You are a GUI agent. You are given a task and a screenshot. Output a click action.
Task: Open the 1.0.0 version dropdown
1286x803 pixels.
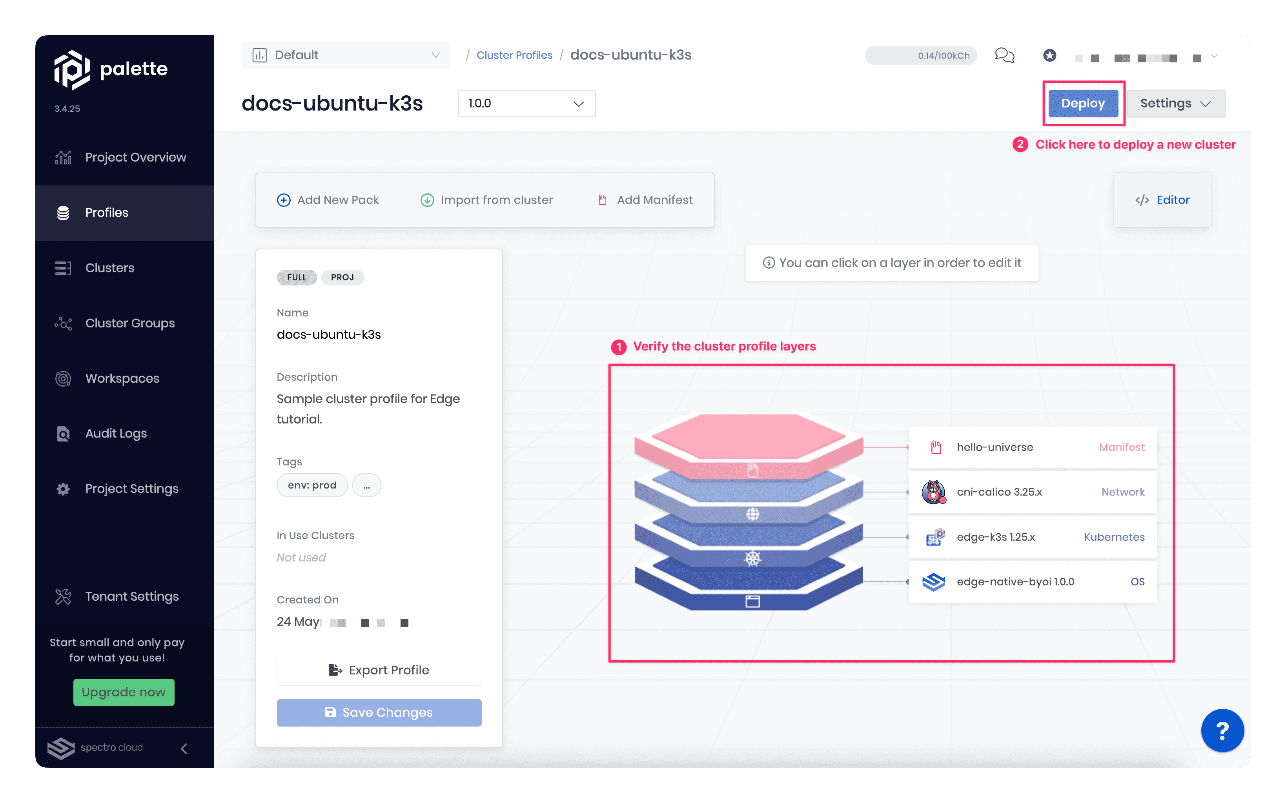point(526,104)
